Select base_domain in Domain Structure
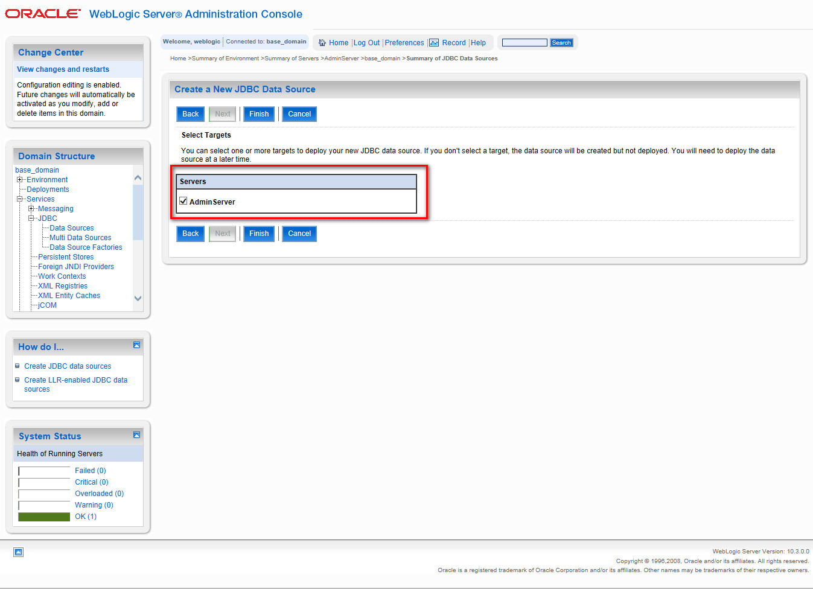 click(x=37, y=170)
